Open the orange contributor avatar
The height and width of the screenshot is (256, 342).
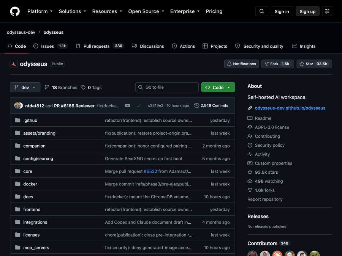click(277, 253)
